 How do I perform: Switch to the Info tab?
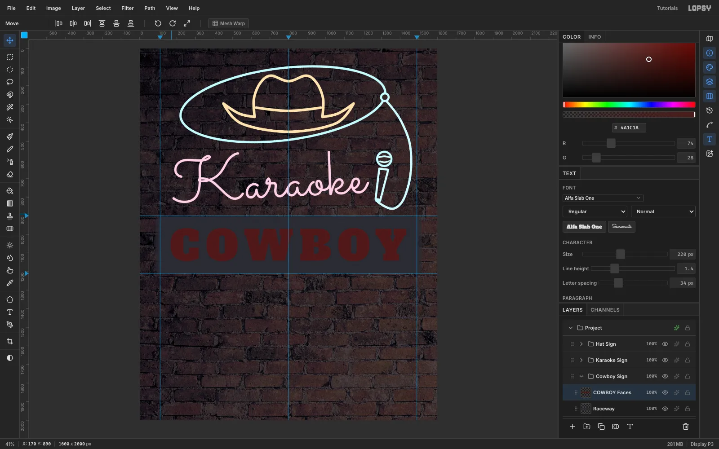pyautogui.click(x=595, y=37)
